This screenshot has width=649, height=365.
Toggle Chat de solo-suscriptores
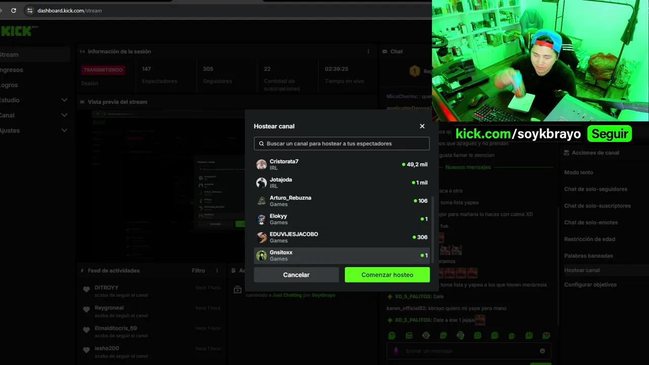pyautogui.click(x=597, y=206)
